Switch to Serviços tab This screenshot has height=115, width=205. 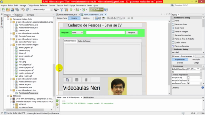[30, 15]
